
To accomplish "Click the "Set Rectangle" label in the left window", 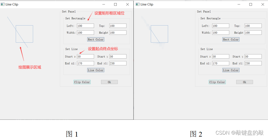I will coord(75,18).
